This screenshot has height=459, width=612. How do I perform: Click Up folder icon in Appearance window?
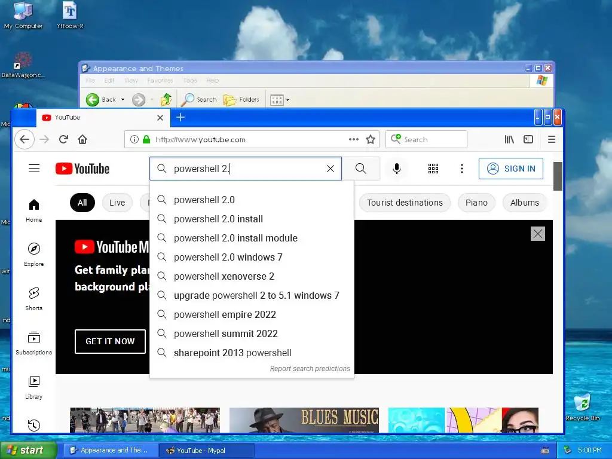(x=166, y=100)
